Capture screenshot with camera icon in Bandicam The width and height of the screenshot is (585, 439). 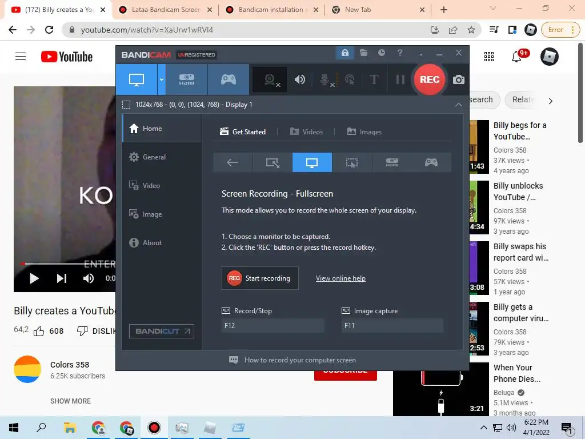click(459, 79)
